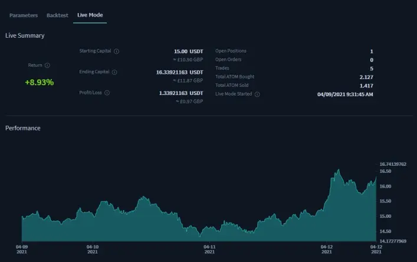
Task: Click the info icon beside Return
Action: (x=47, y=65)
